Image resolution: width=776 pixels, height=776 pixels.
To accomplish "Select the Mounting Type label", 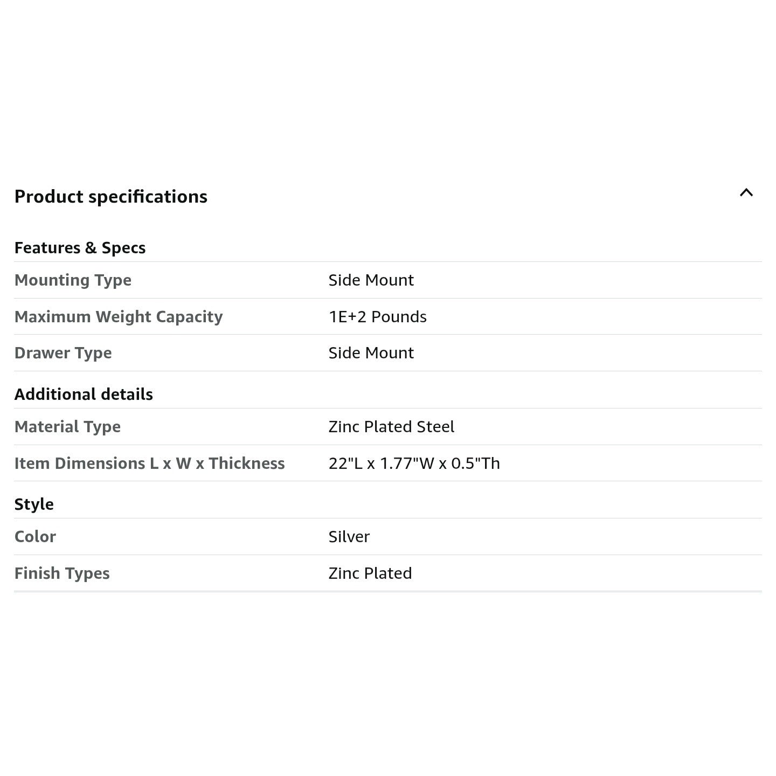I will tap(73, 280).
